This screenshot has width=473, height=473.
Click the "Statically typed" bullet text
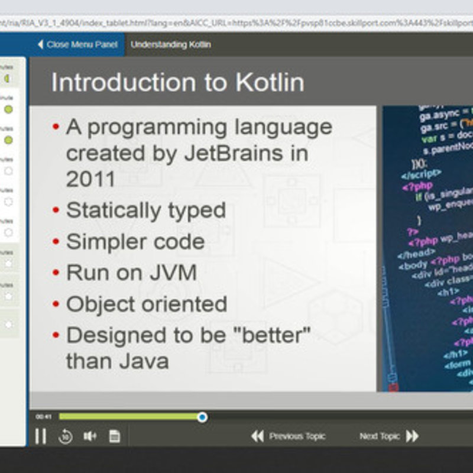pyautogui.click(x=146, y=210)
